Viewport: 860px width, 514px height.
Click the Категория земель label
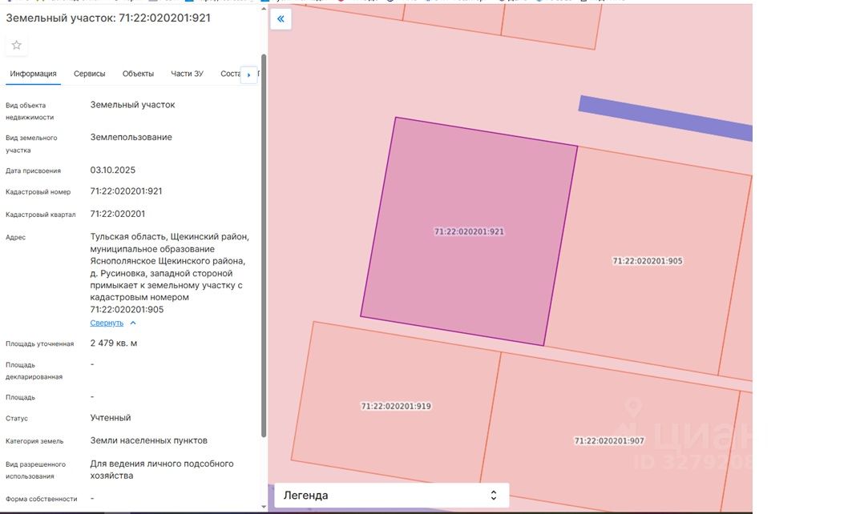(34, 441)
